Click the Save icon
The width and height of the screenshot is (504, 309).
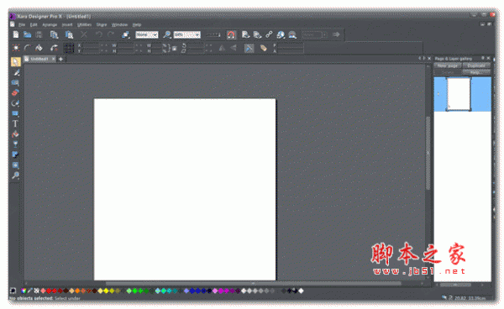(39, 34)
